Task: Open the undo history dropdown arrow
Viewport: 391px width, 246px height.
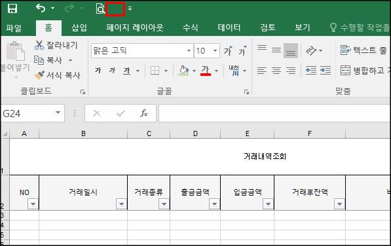Action: tap(52, 9)
